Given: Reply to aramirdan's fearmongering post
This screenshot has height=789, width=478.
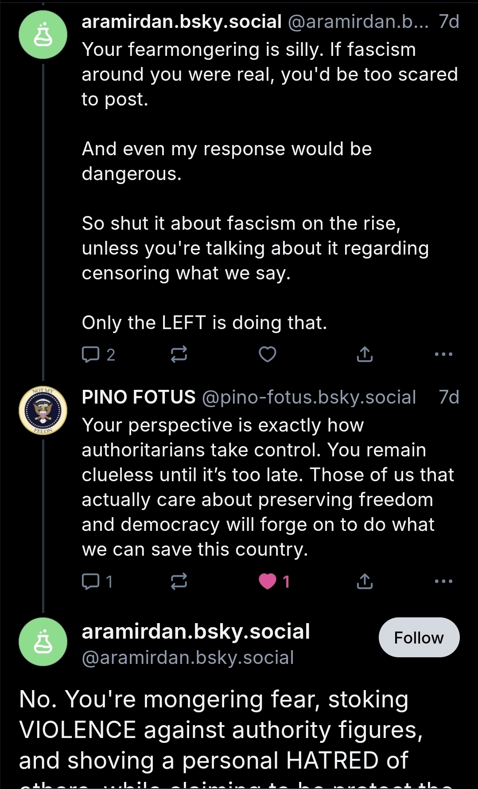Looking at the screenshot, I should point(91,354).
